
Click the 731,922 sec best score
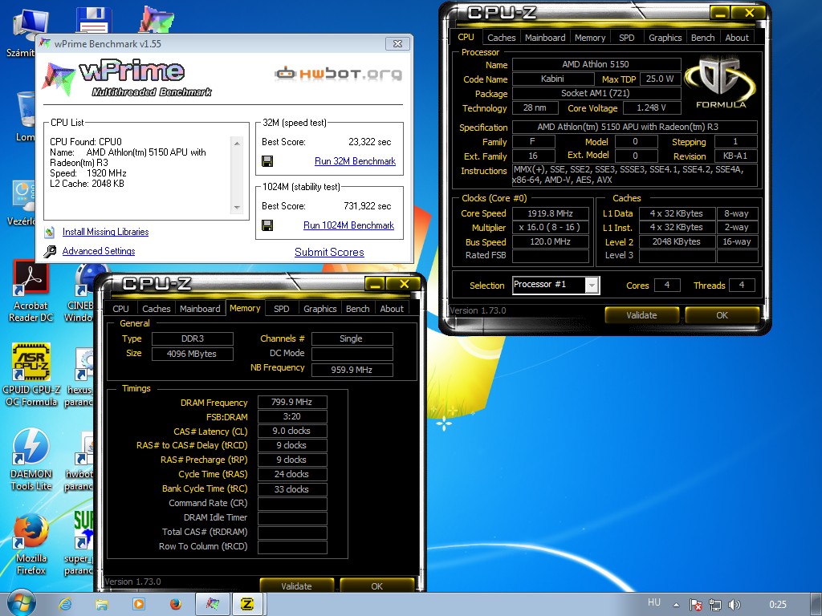pos(367,206)
